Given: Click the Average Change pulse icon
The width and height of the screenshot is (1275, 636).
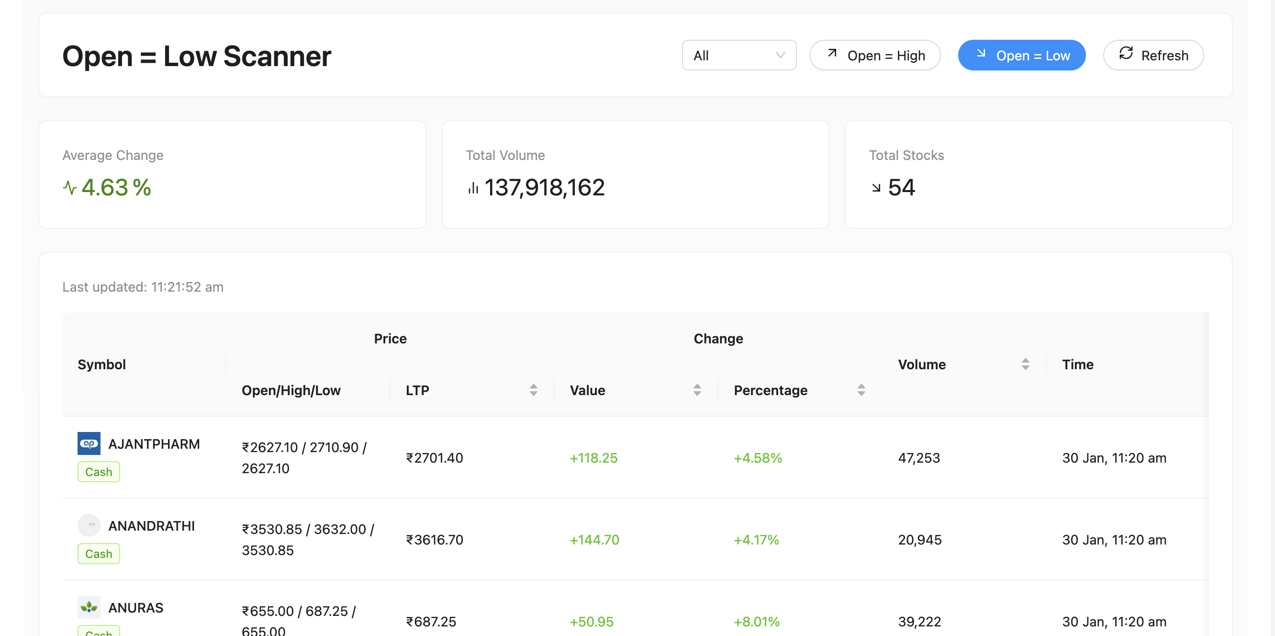Looking at the screenshot, I should click(x=70, y=188).
